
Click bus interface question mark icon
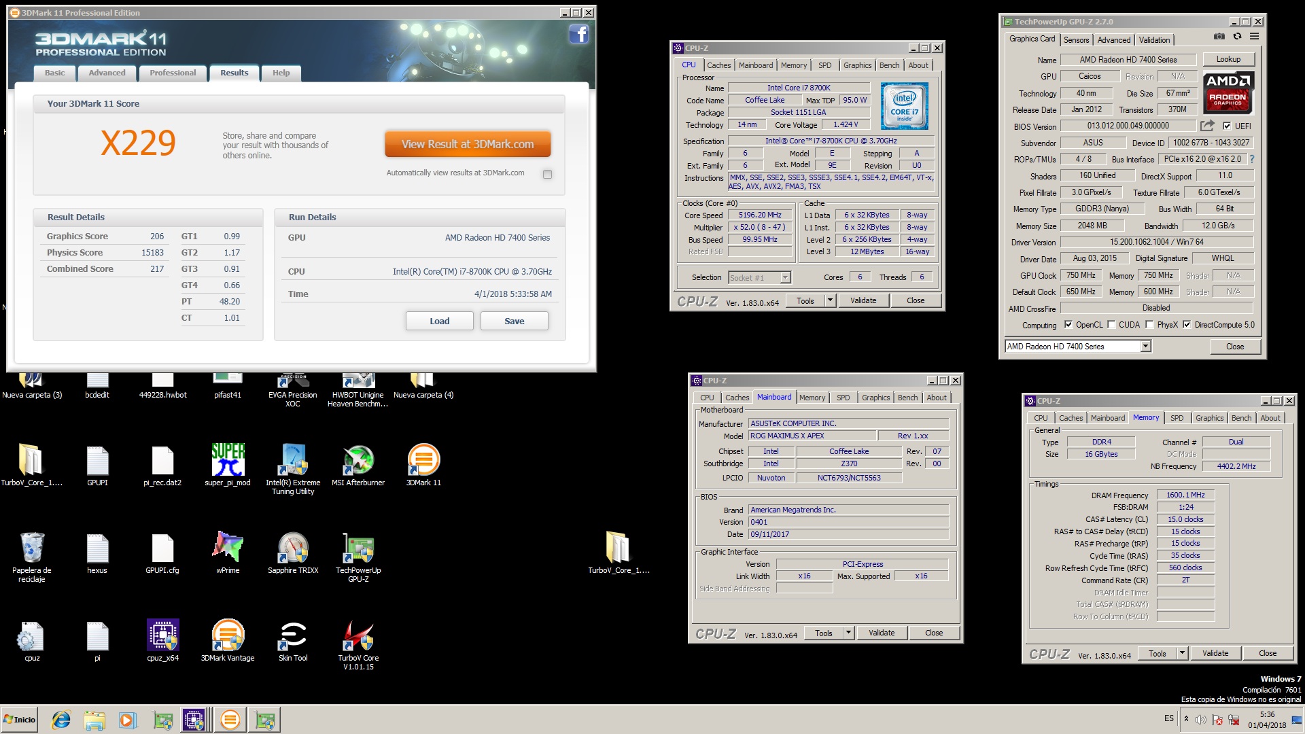coord(1251,159)
